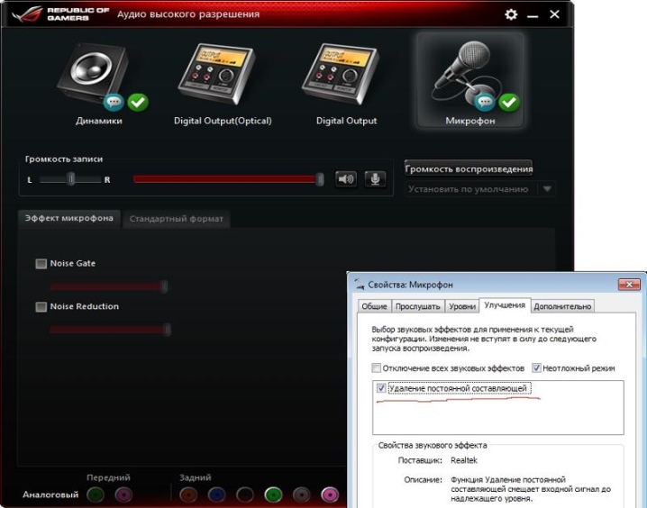This screenshot has width=647, height=508.
Task: Click the rear pink microphone jack
Action: pos(330,494)
